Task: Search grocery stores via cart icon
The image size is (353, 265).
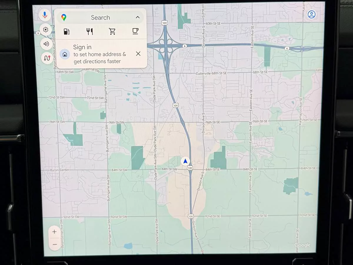Action: (x=112, y=31)
